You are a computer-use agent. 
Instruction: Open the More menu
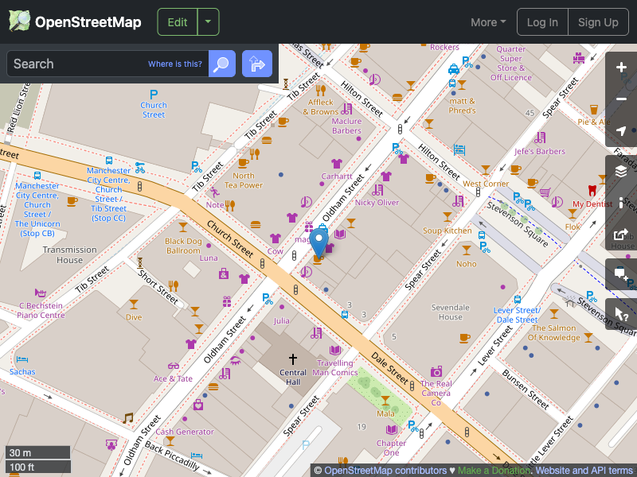(487, 21)
